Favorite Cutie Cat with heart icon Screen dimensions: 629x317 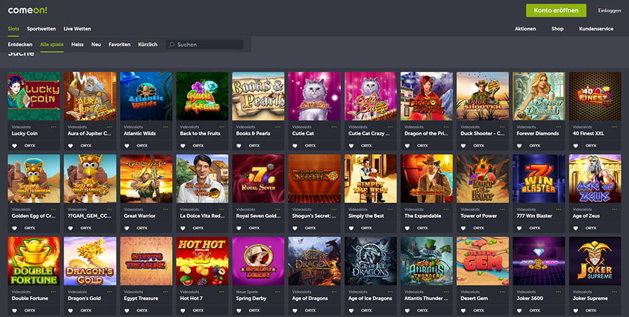295,146
